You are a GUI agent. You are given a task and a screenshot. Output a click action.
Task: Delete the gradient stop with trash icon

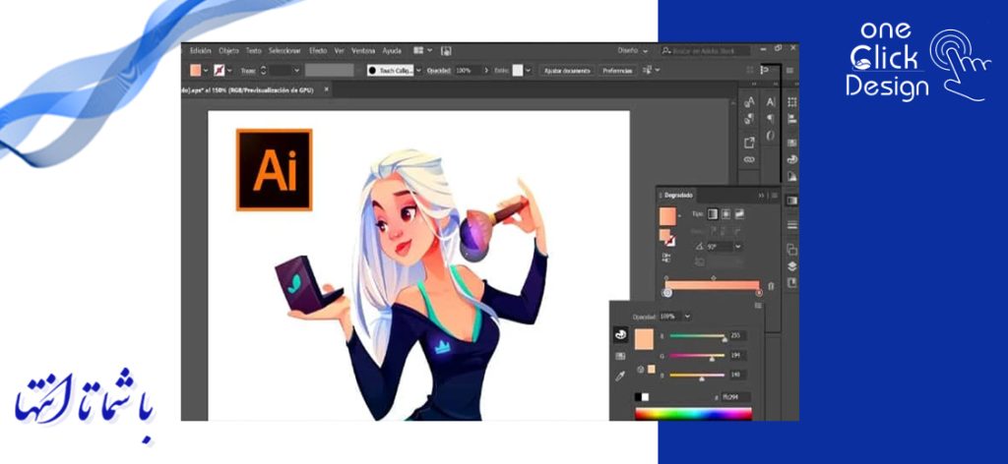(771, 285)
